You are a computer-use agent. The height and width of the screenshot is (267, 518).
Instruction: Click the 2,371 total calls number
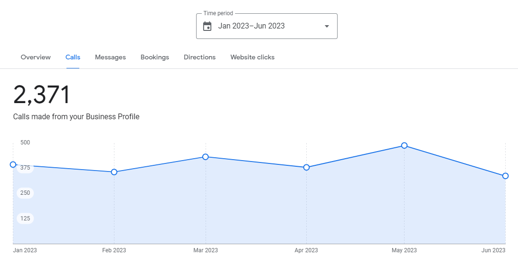click(x=42, y=95)
